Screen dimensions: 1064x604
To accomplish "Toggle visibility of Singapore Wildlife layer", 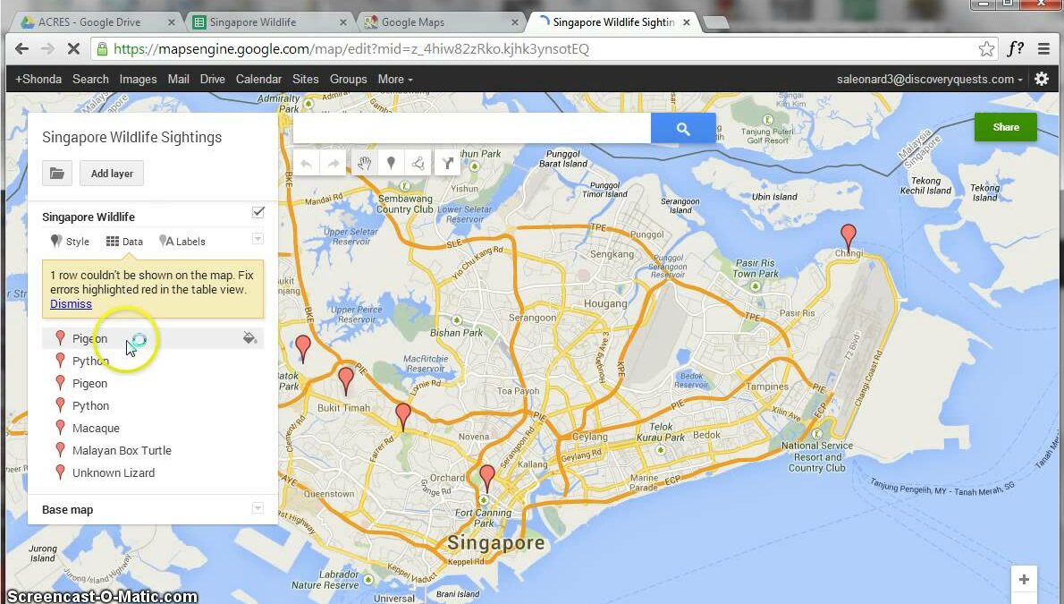I will tap(258, 212).
